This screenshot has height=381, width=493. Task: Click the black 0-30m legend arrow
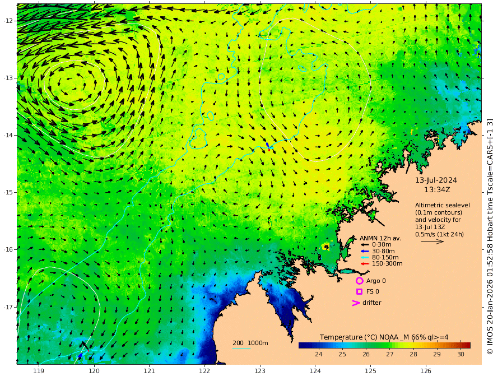[365, 245]
